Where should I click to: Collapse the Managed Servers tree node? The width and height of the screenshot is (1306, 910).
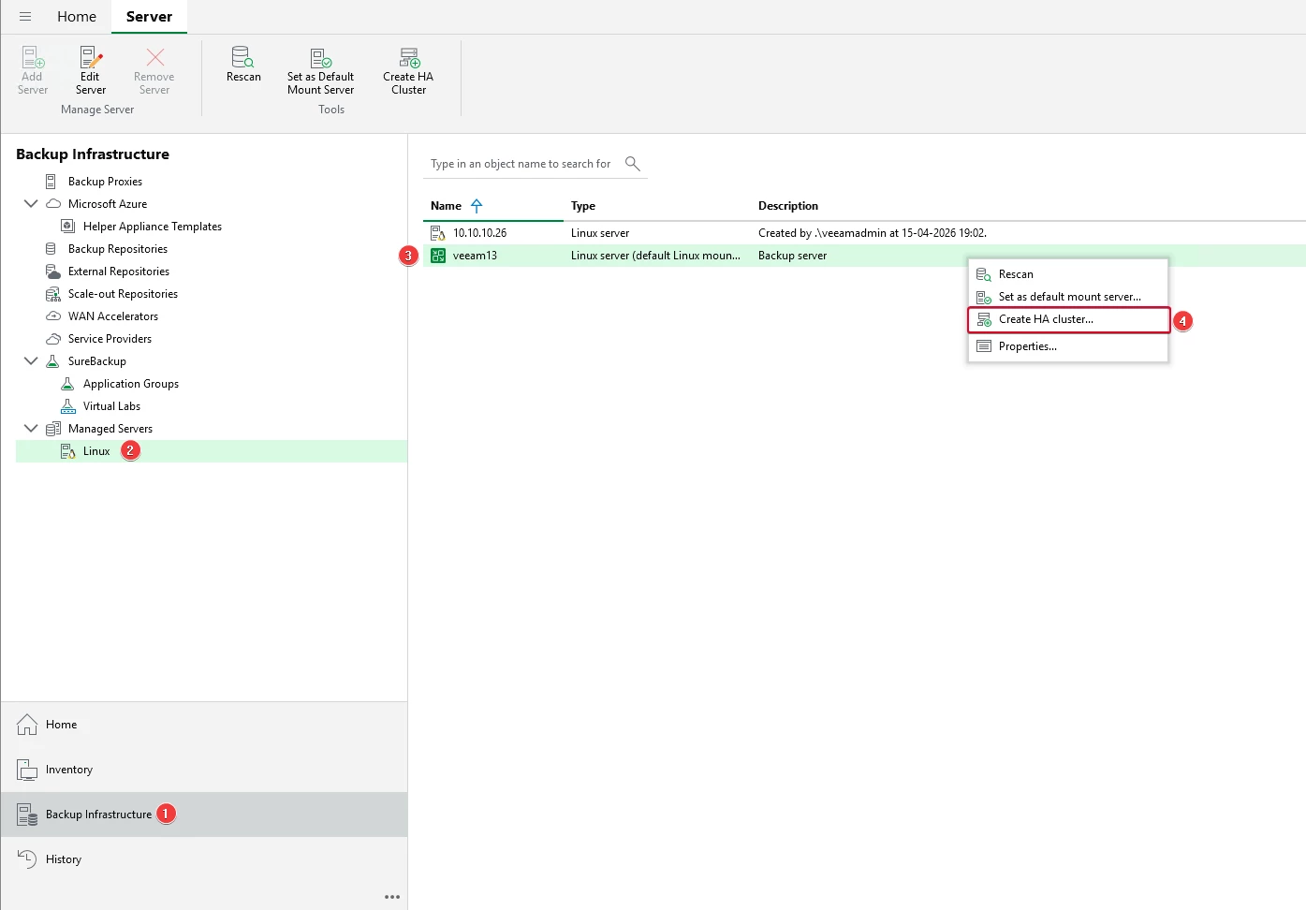pyautogui.click(x=31, y=429)
